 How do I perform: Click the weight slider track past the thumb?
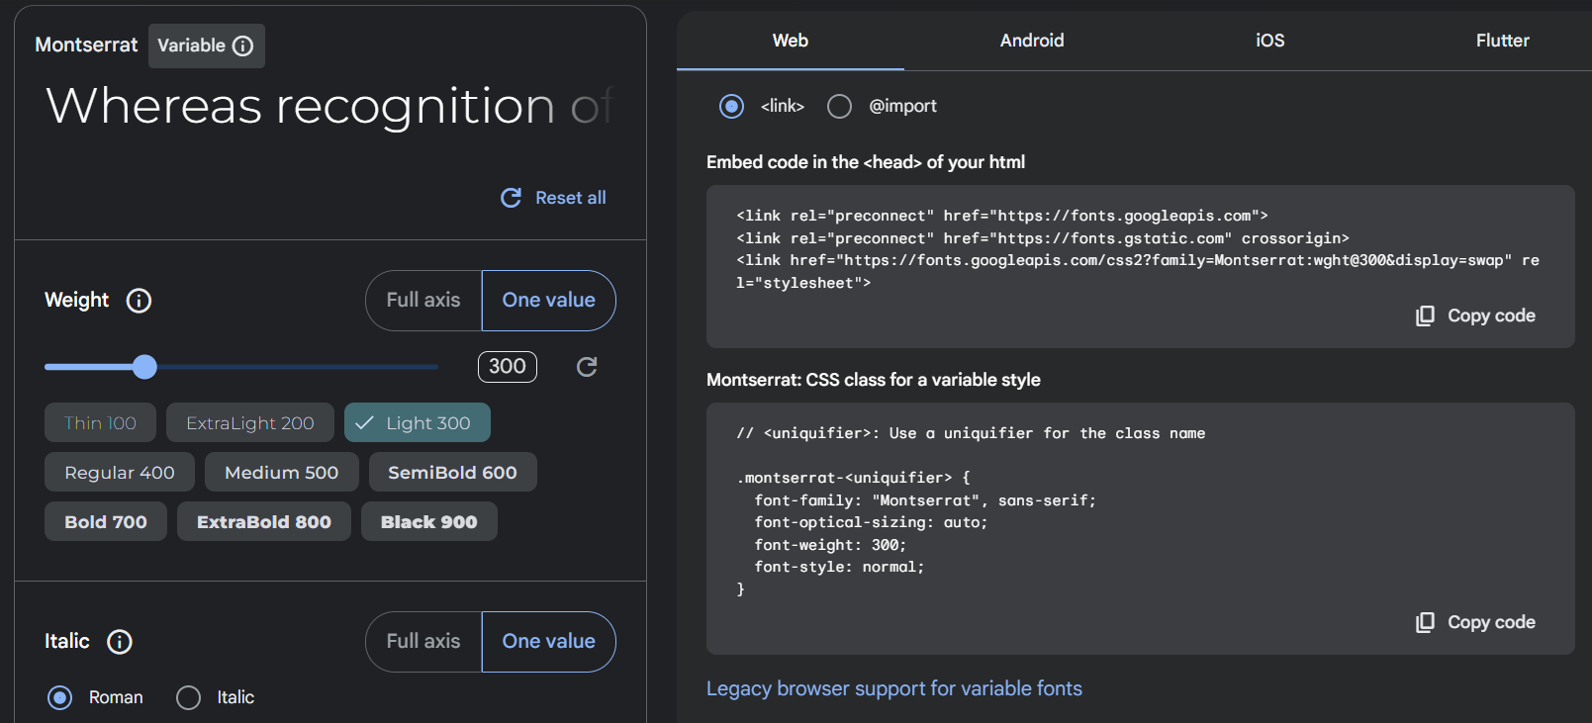297,367
